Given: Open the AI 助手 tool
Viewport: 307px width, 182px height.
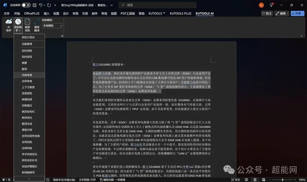Looking at the screenshot, I should point(9,25).
